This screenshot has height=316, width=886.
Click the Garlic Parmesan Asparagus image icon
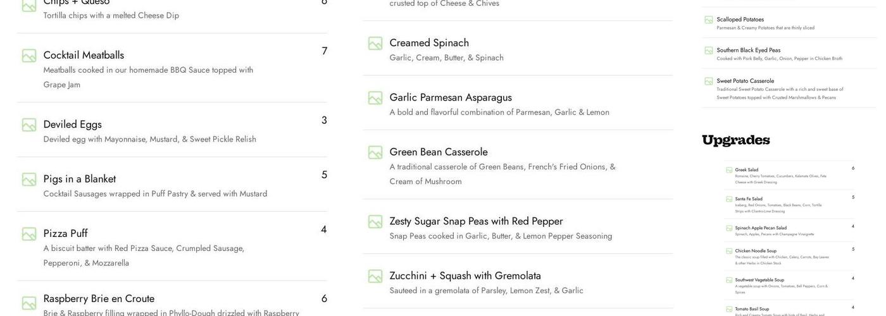coord(375,98)
